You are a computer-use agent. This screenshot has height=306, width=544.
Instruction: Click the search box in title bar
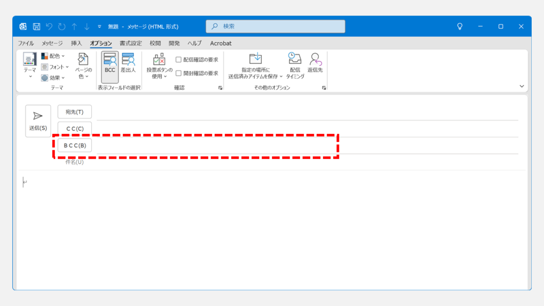click(x=276, y=27)
